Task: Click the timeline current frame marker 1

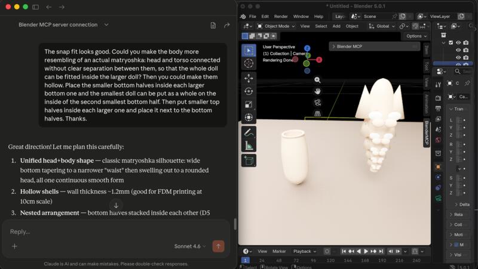Action: [245, 260]
